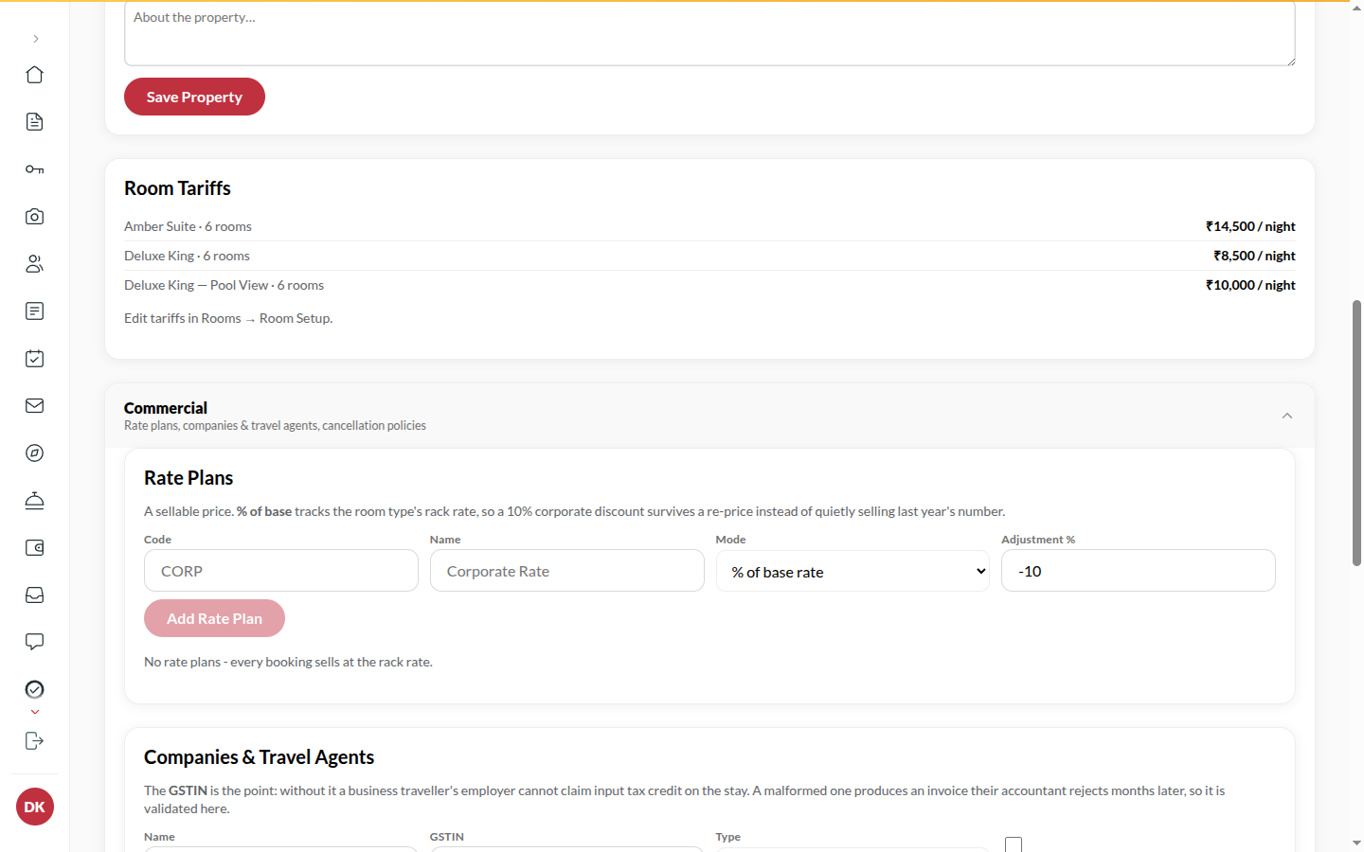Screen dimensions: 1364x852
Task: Open the chat bubble icon in sidebar
Action: pos(35,643)
